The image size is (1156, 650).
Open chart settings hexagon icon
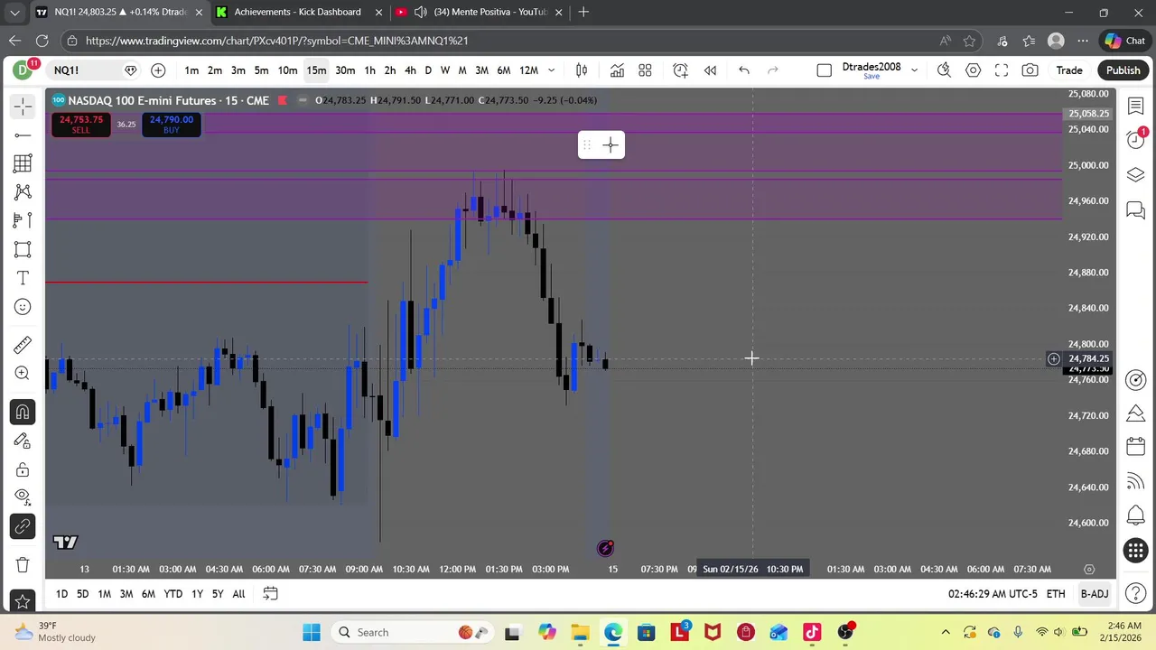point(973,70)
